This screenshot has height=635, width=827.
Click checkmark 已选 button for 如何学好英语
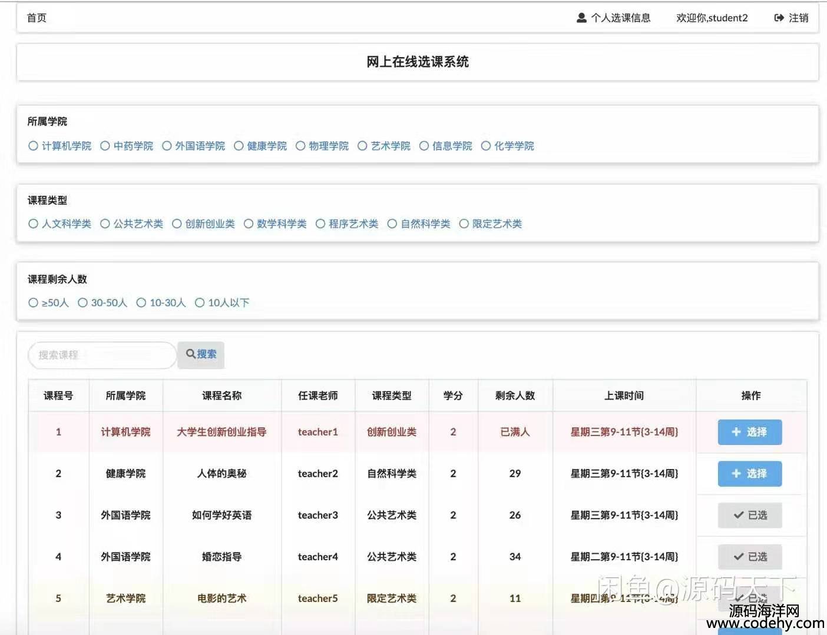(749, 516)
